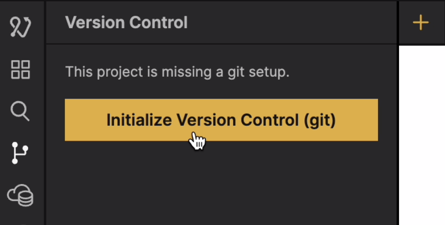Click the app logo icon in sidebar

tap(20, 26)
